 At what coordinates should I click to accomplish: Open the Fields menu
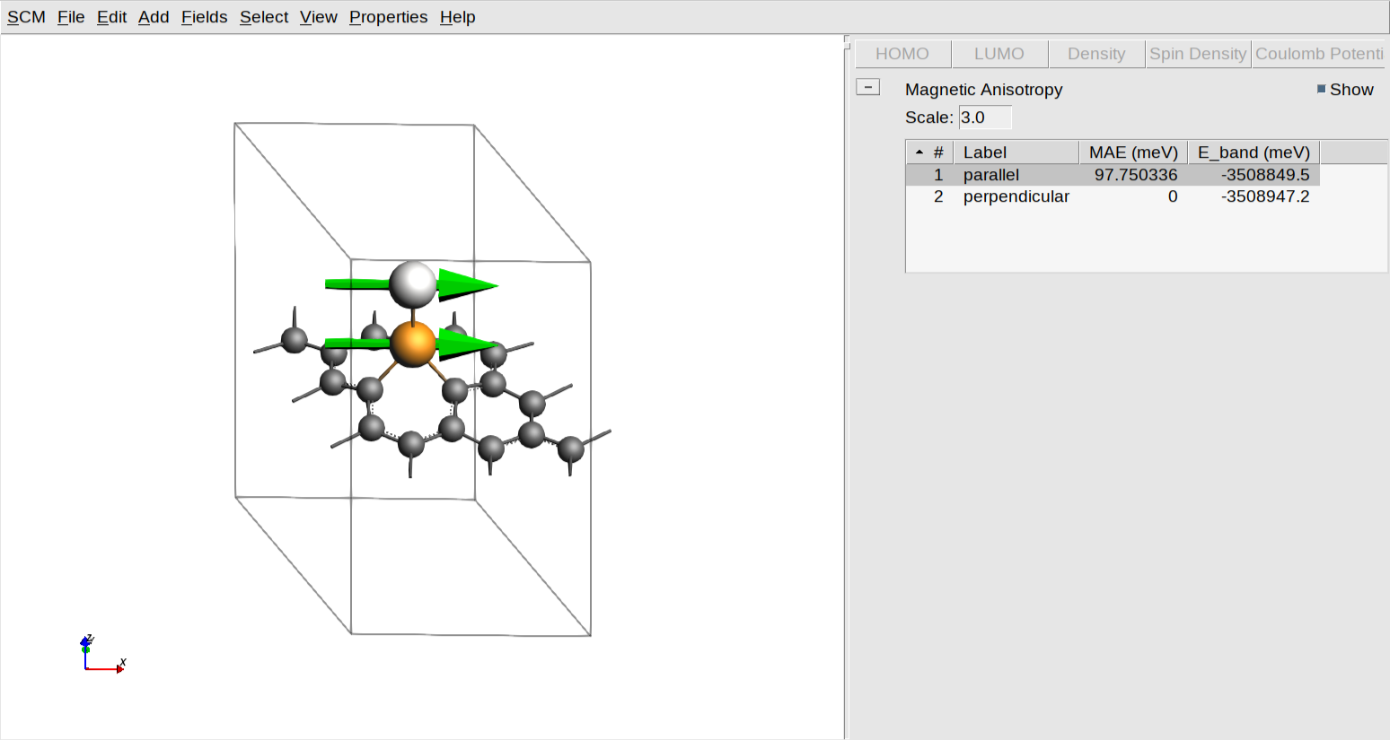point(204,17)
